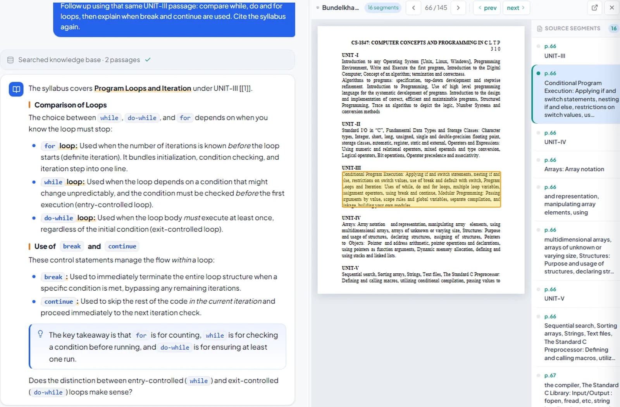
Task: Click the page number 66/145 field
Action: 436,8
